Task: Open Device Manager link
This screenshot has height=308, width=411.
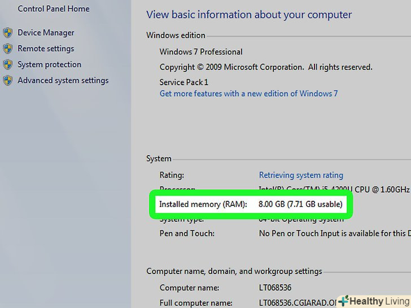Action: click(46, 33)
